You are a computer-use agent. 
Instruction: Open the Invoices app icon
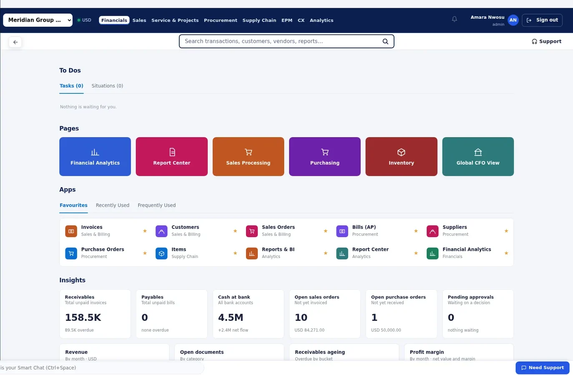point(71,231)
